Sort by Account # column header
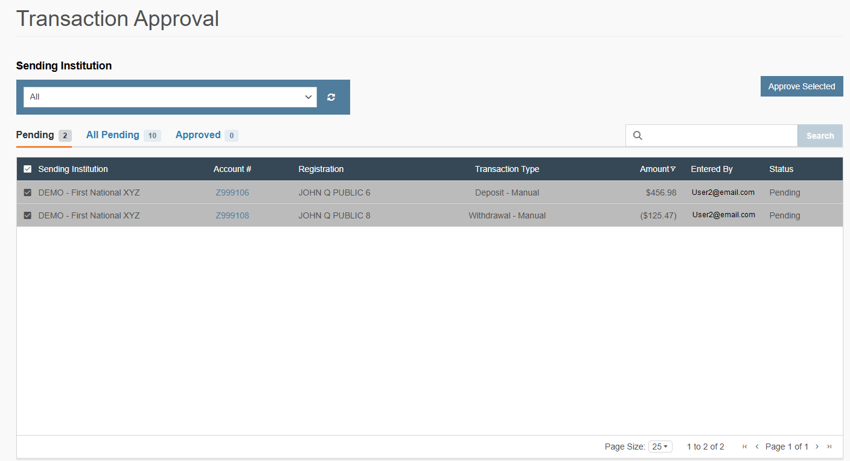Image resolution: width=850 pixels, height=461 pixels. [232, 169]
